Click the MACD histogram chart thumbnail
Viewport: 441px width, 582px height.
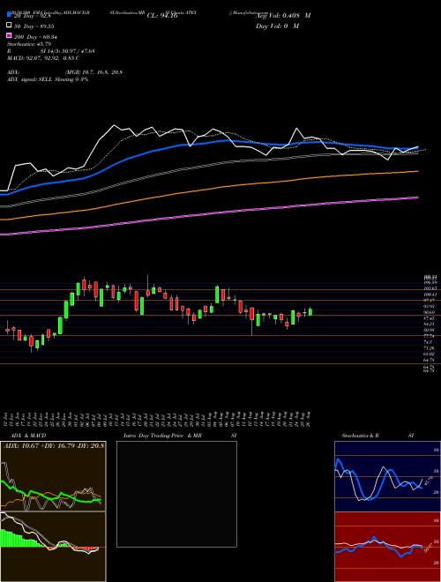click(53, 547)
